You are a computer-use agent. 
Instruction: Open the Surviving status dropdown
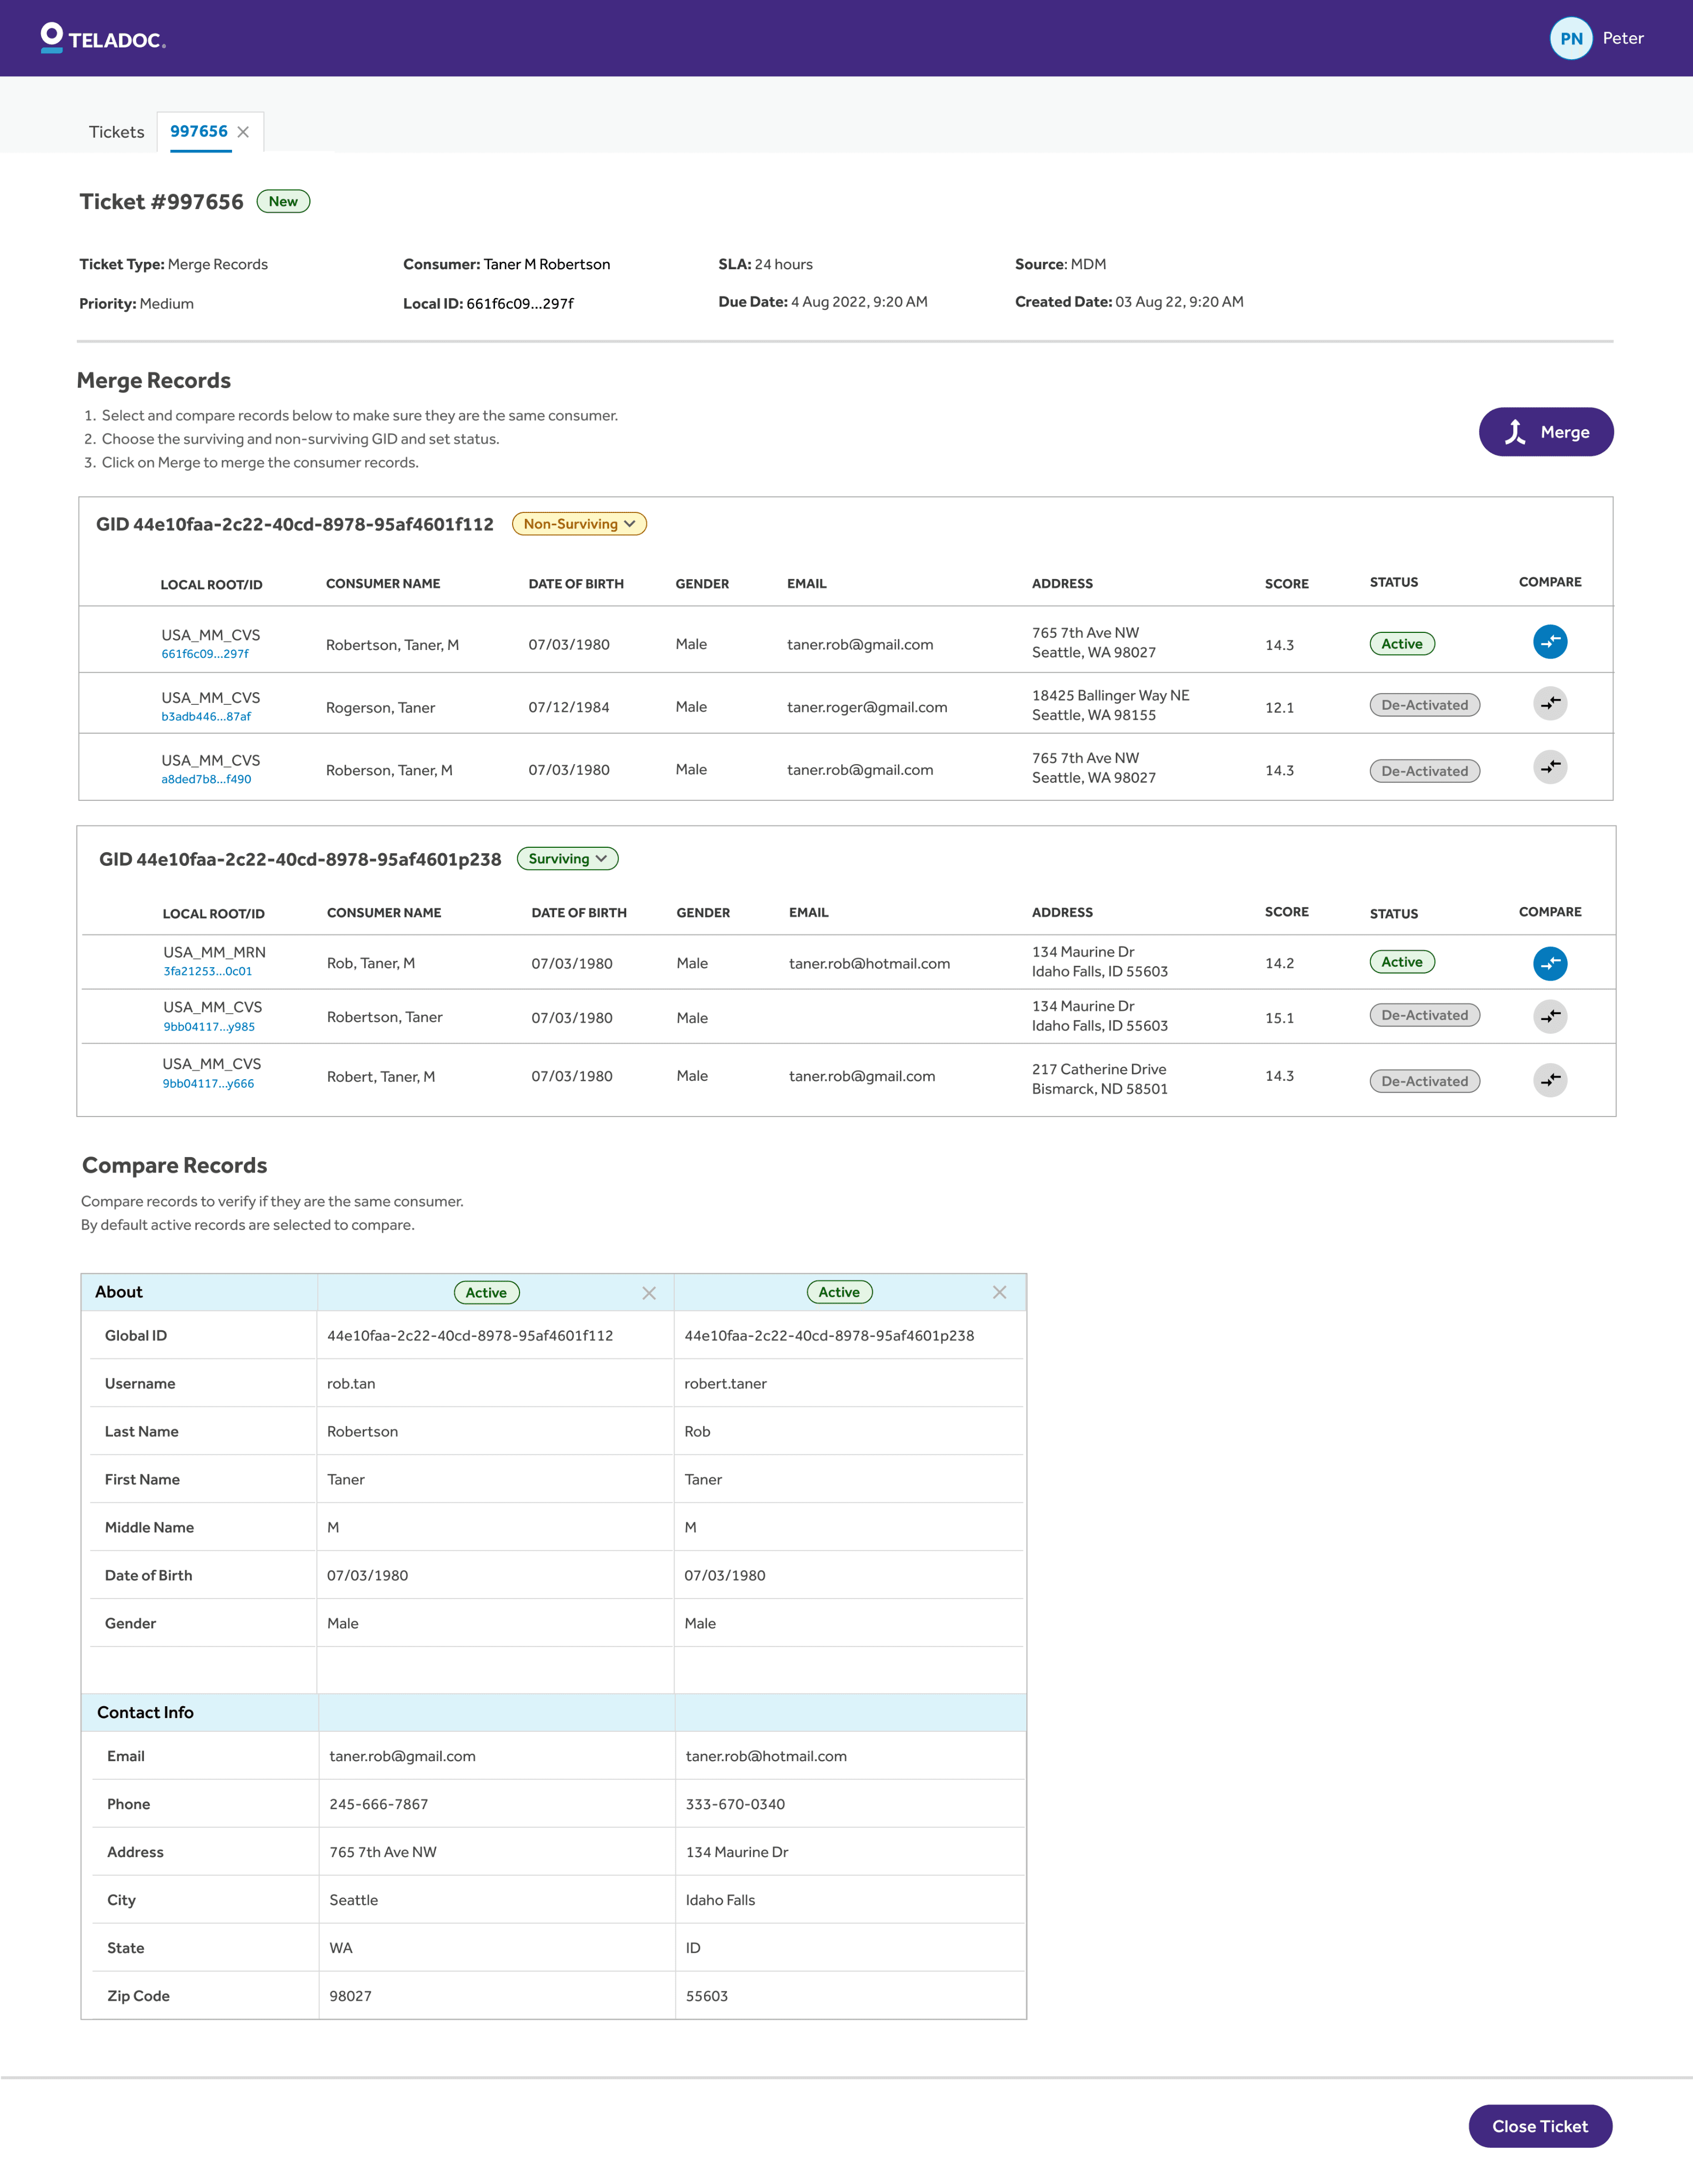click(x=568, y=859)
